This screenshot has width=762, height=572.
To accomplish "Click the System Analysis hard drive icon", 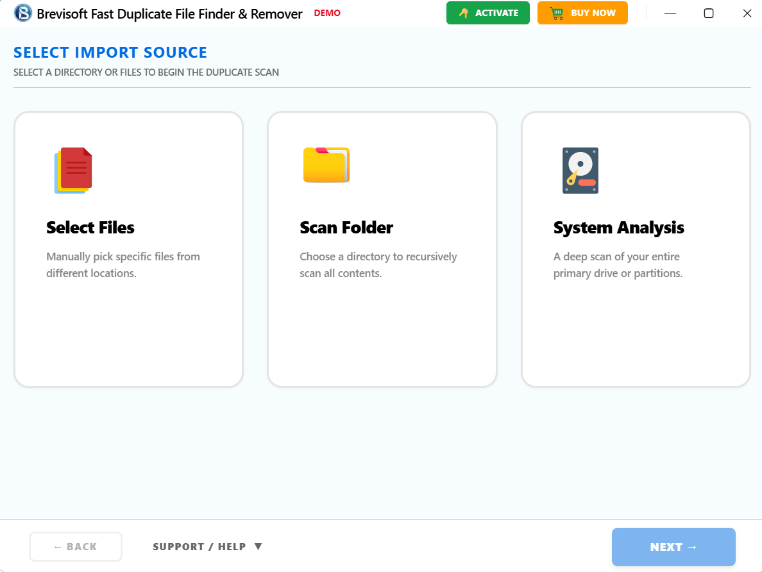I will pos(580,170).
